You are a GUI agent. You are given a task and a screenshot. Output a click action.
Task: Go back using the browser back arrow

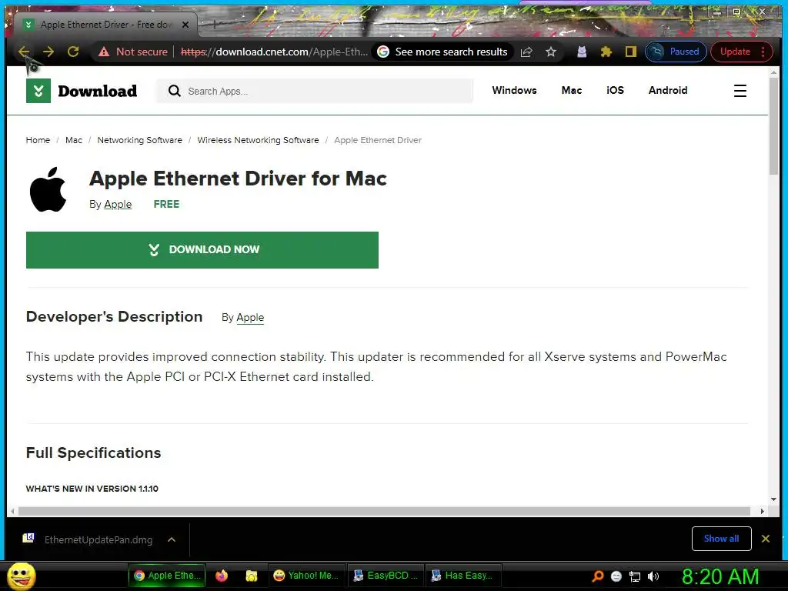24,52
